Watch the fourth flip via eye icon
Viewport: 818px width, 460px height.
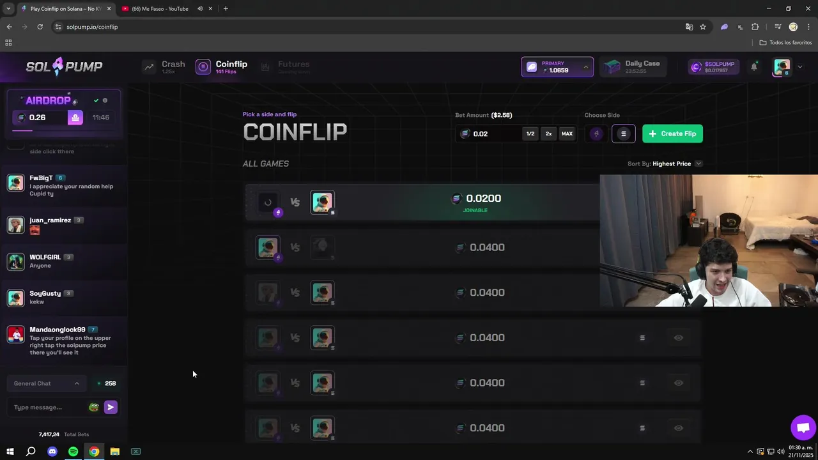679,337
